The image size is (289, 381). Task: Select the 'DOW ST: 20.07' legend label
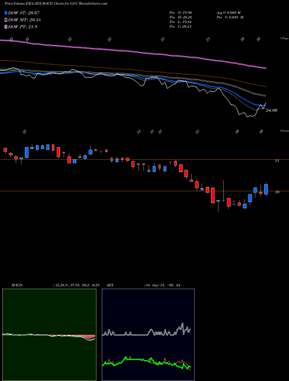(24, 13)
